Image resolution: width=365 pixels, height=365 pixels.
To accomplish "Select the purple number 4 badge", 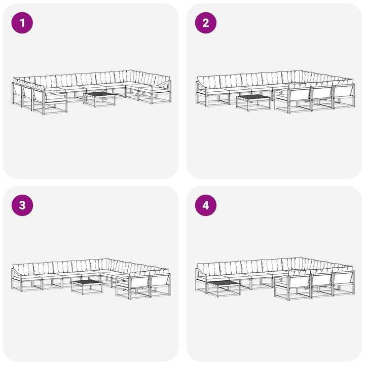I will [205, 205].
